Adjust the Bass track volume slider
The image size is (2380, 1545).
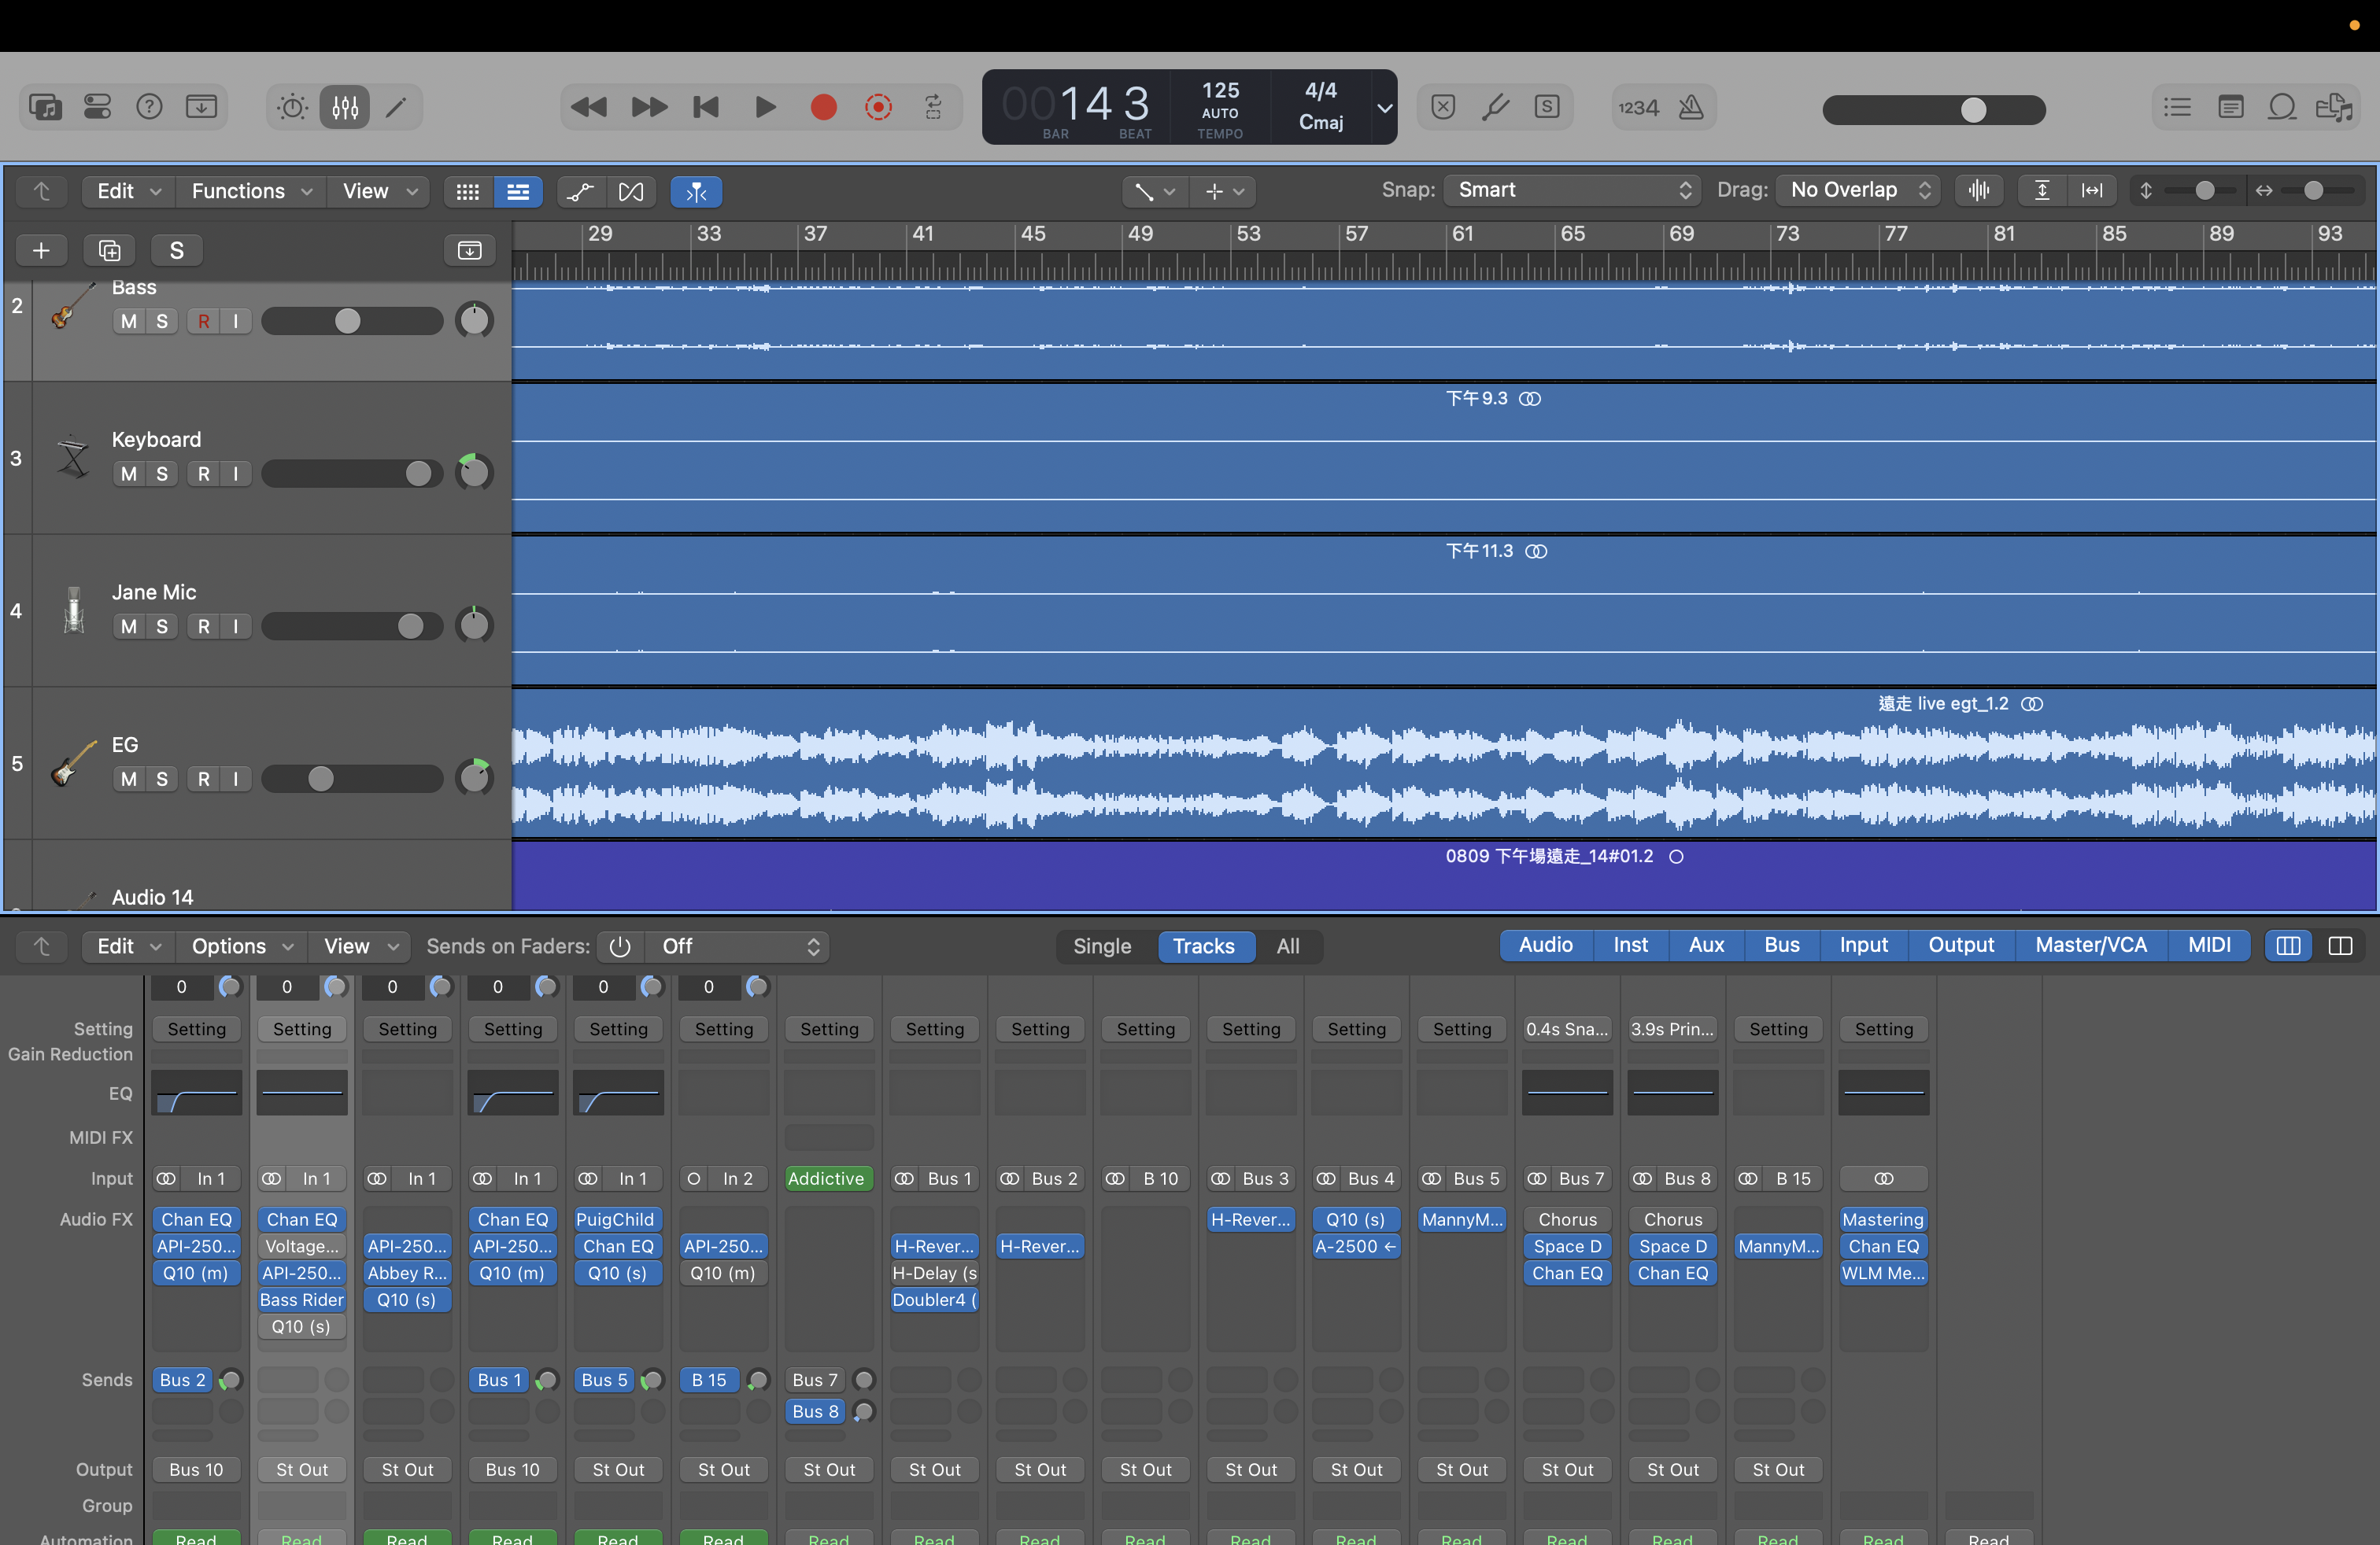347,321
